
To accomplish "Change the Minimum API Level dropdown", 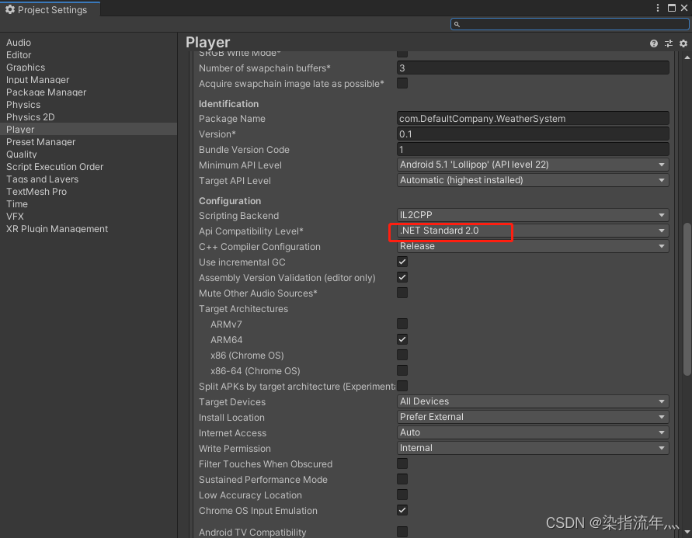I will coord(533,165).
